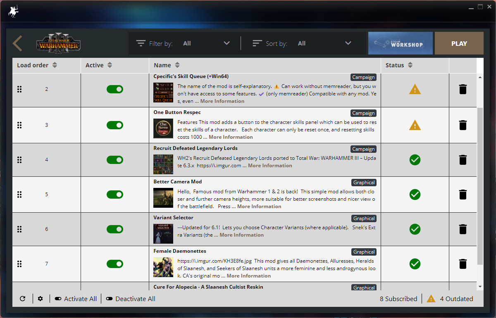The width and height of the screenshot is (496, 318).
Task: Open More Information for Female Daemonettes
Action: pyautogui.click(x=249, y=276)
